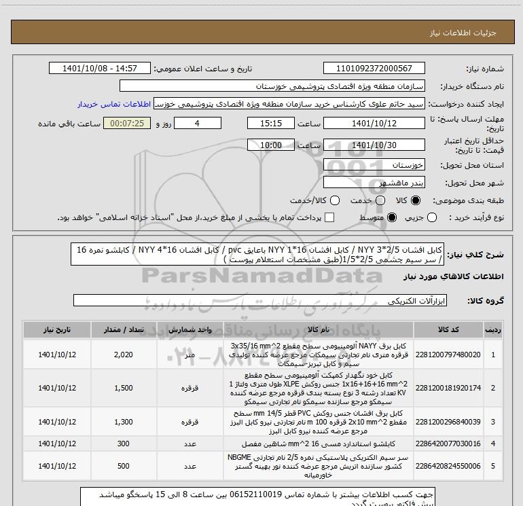Click the تعداد / مقدار column header
The width and height of the screenshot is (523, 506).
click(124, 330)
